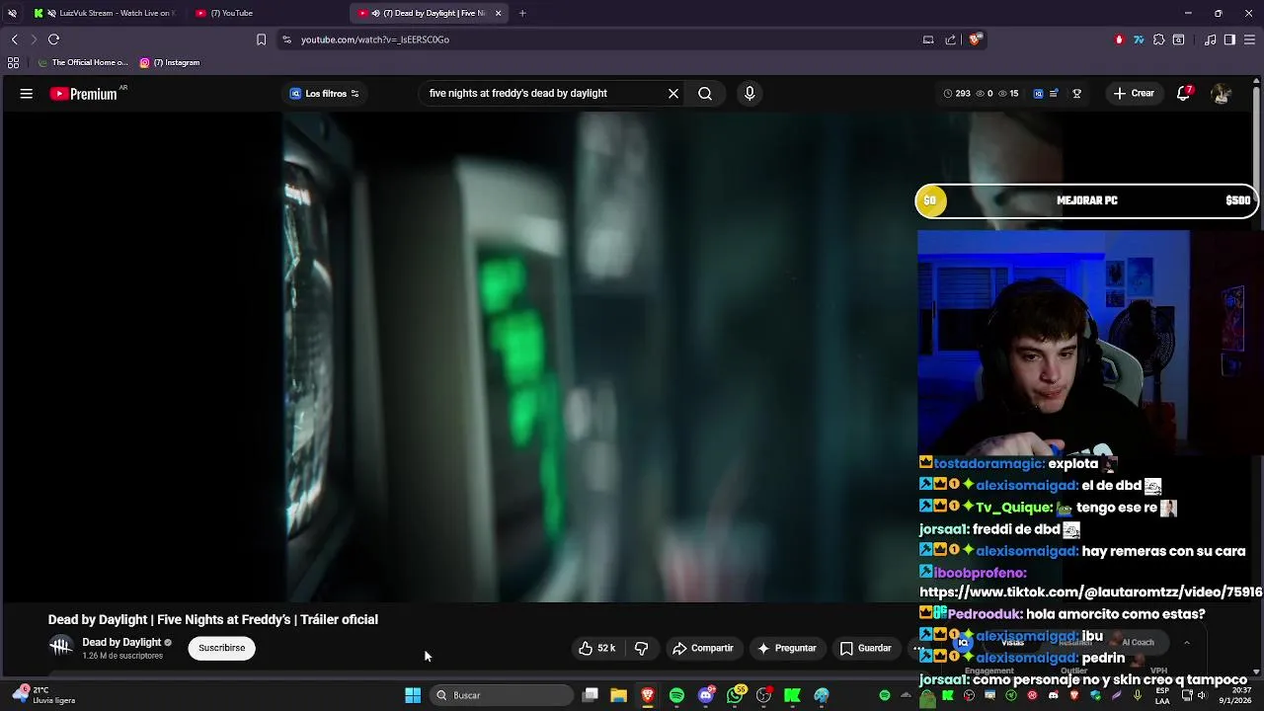Screen dimensions: 1264x711
Task: Open Task View on the taskbar
Action: [x=590, y=695]
